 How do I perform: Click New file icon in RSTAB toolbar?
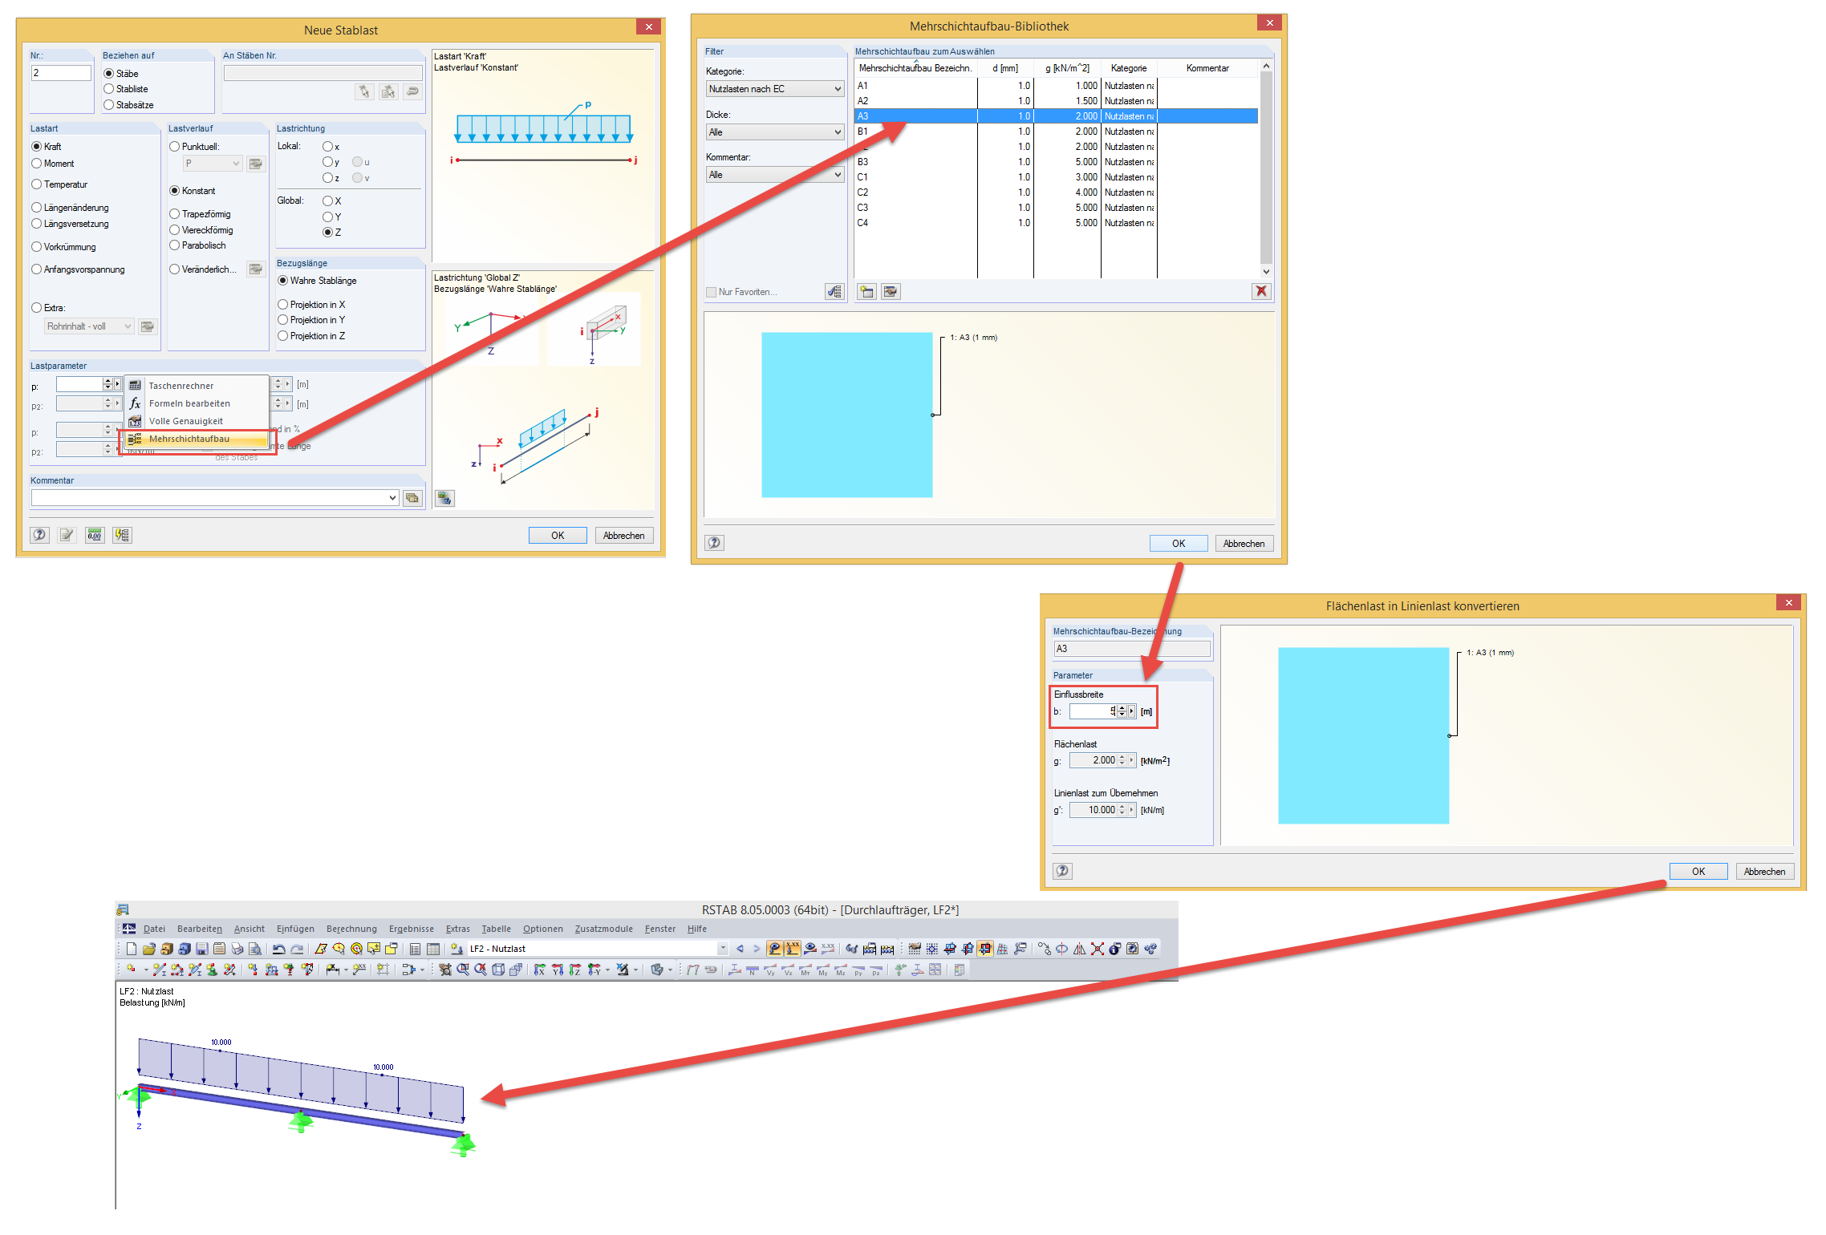[x=132, y=949]
